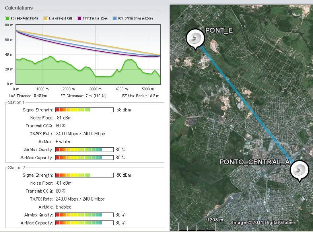Click Station 1 Transmit CCQ 80 % value
Image resolution: width=313 pixels, height=232 pixels.
(x=60, y=126)
